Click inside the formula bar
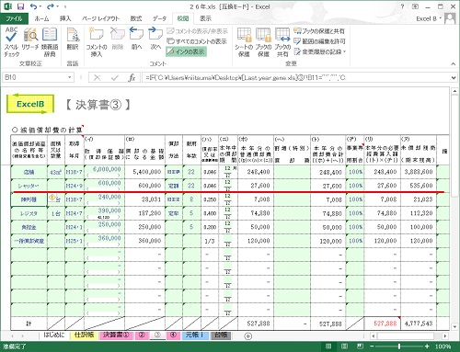 click(x=296, y=78)
